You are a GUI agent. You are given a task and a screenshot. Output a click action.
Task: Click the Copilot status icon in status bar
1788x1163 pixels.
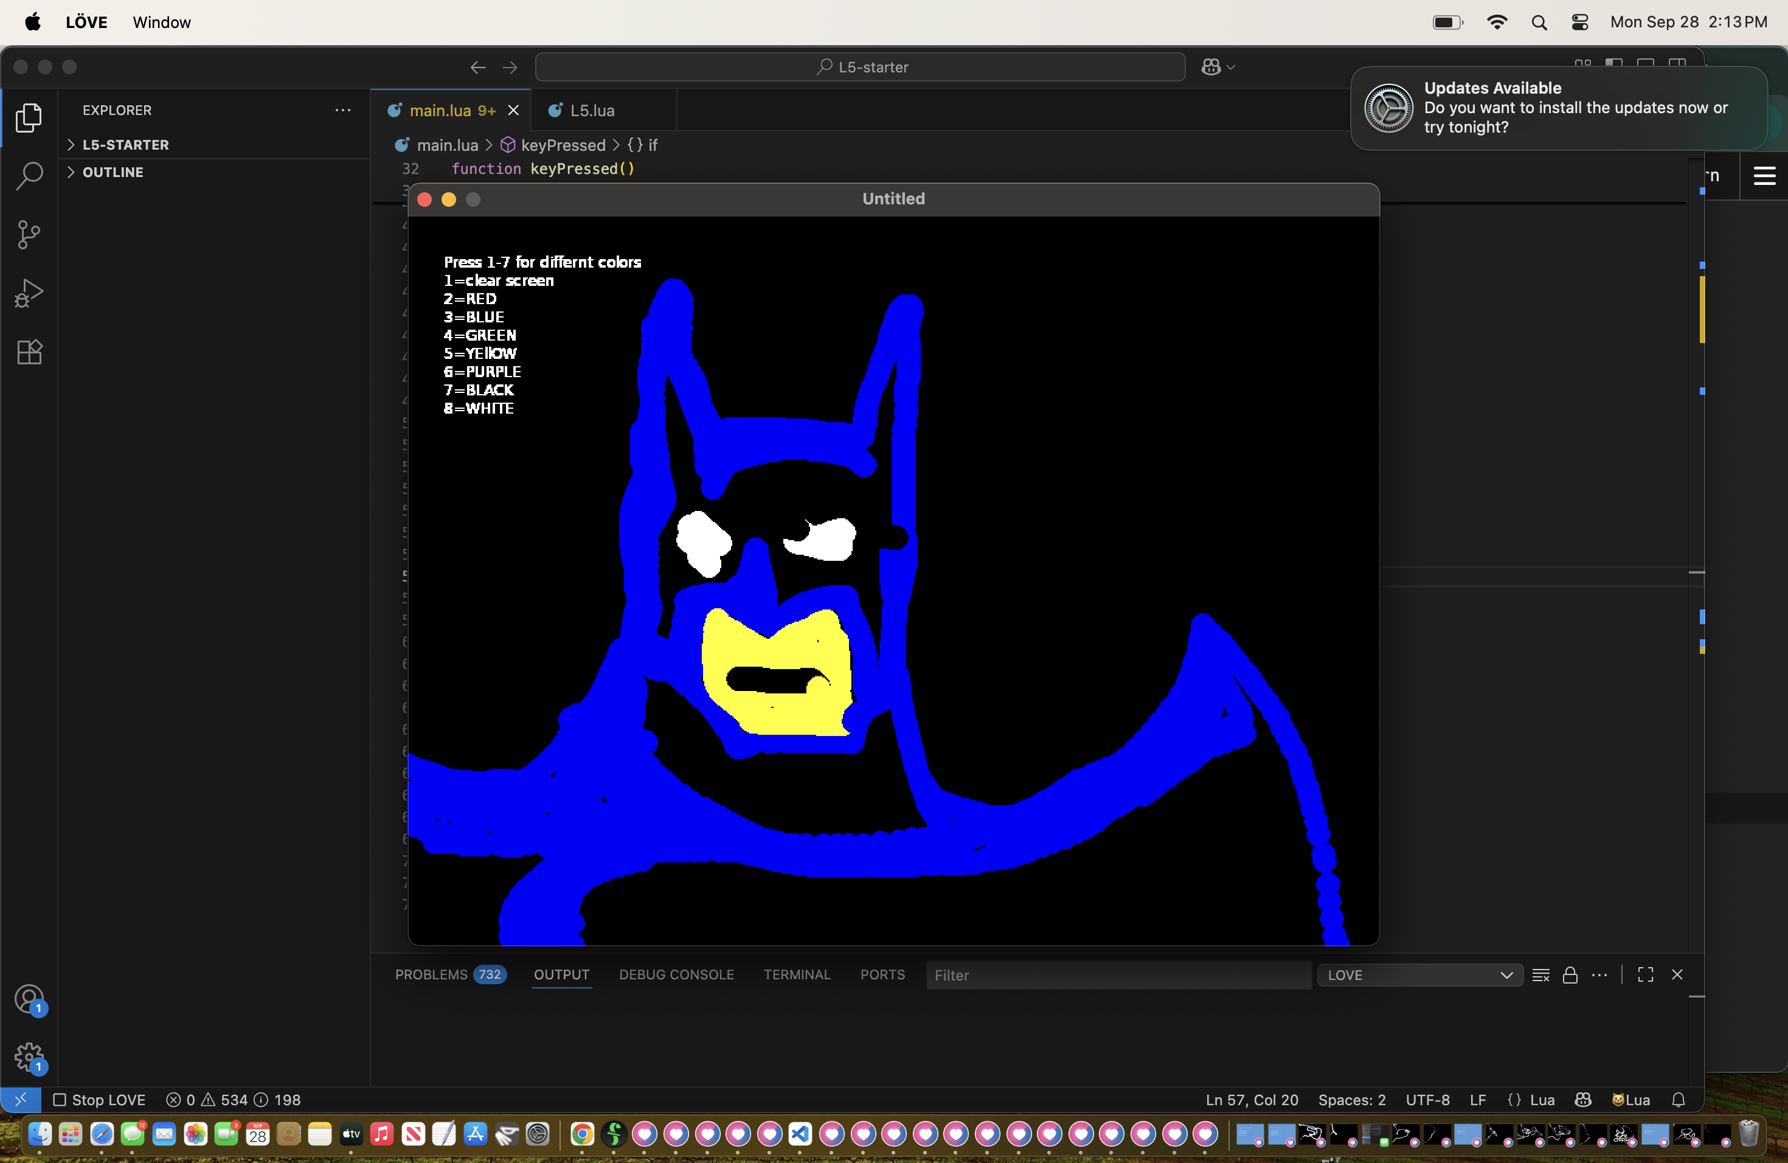click(1583, 1099)
